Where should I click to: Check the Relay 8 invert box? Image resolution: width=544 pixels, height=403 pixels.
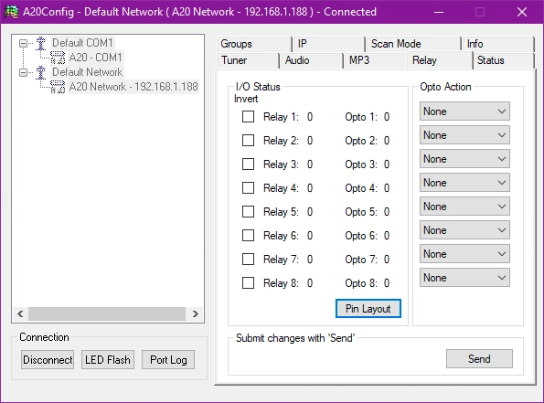point(248,283)
